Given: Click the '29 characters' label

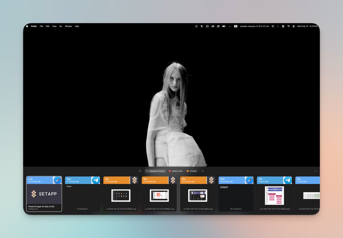Looking at the screenshot, I should point(236,209).
